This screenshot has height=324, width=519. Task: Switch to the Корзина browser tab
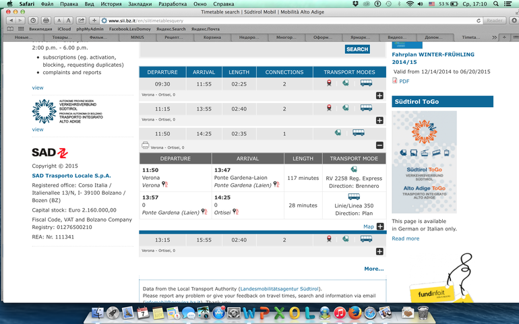[212, 38]
